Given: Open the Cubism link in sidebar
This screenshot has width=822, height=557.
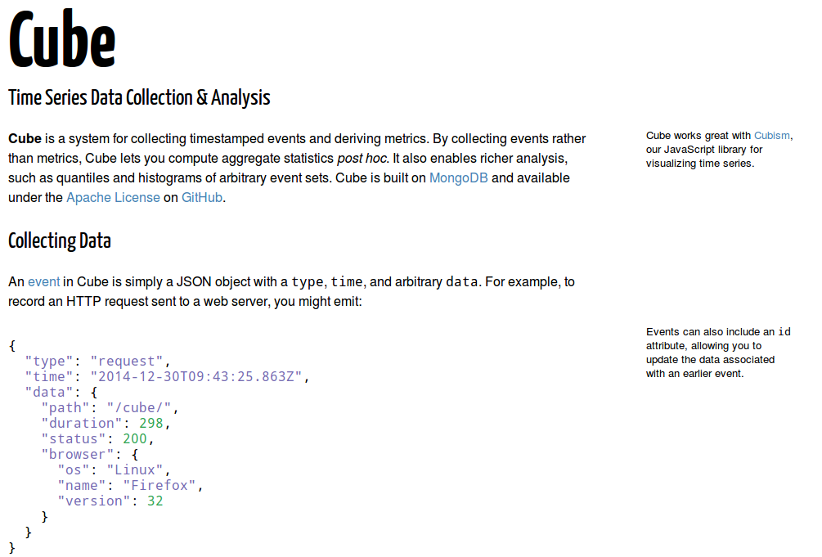Looking at the screenshot, I should (771, 136).
